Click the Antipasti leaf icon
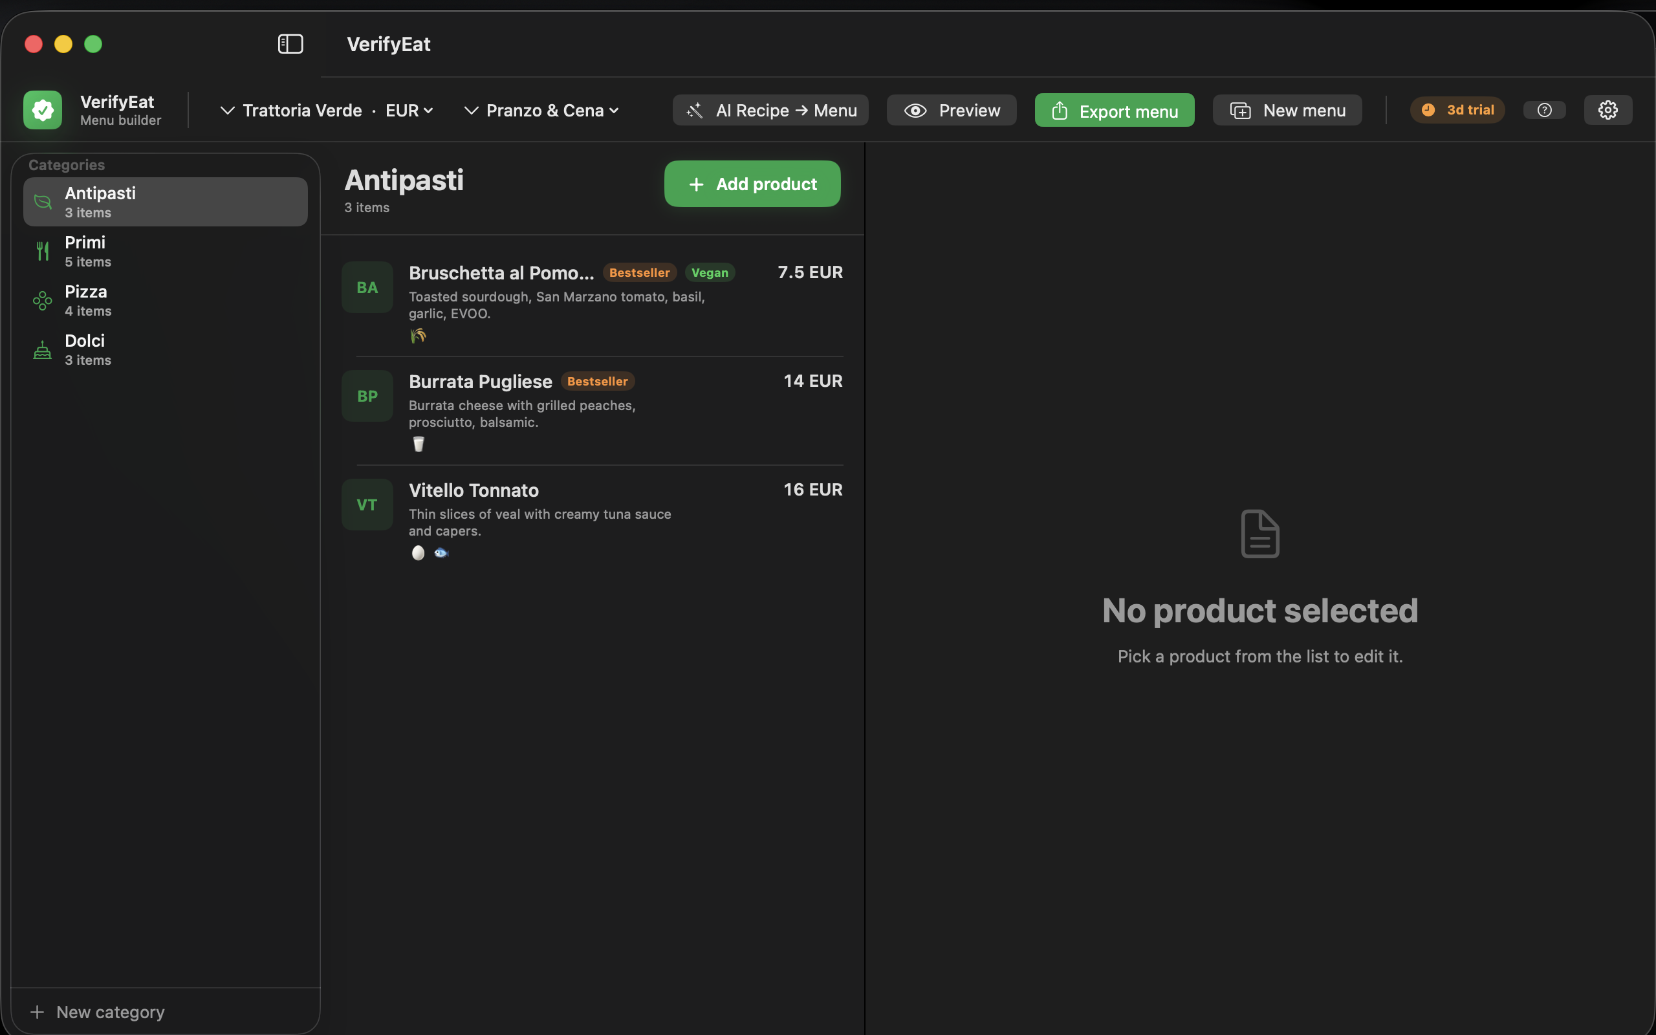Screen dimensions: 1656x1035 pyautogui.click(x=43, y=202)
